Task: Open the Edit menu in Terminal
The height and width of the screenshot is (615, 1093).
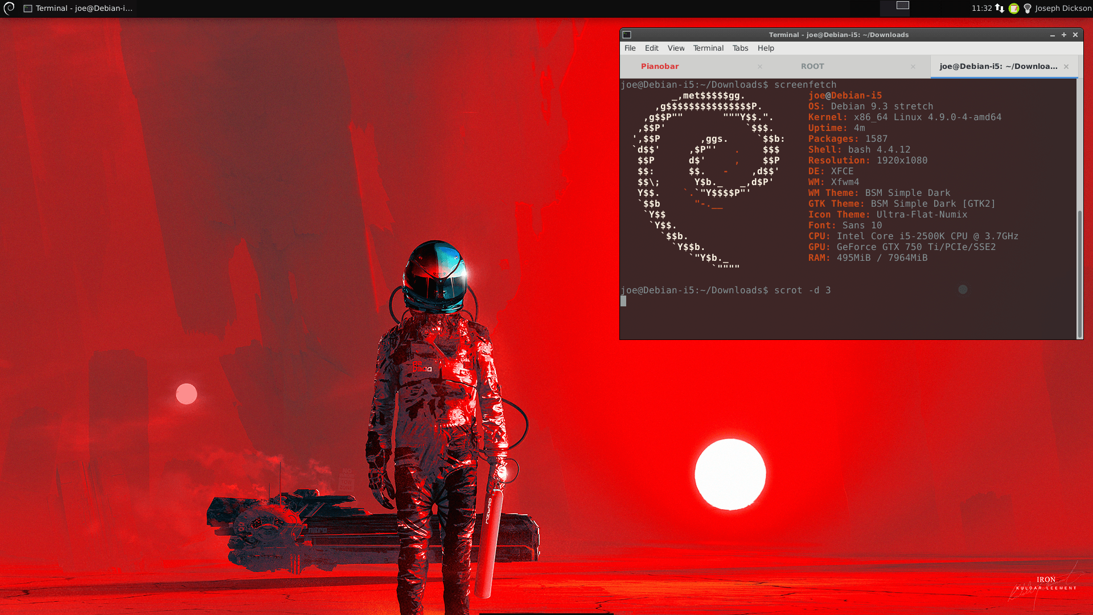Action: coord(651,48)
